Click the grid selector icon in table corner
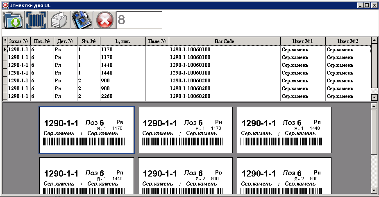This screenshot has width=379, height=197. point(5,41)
